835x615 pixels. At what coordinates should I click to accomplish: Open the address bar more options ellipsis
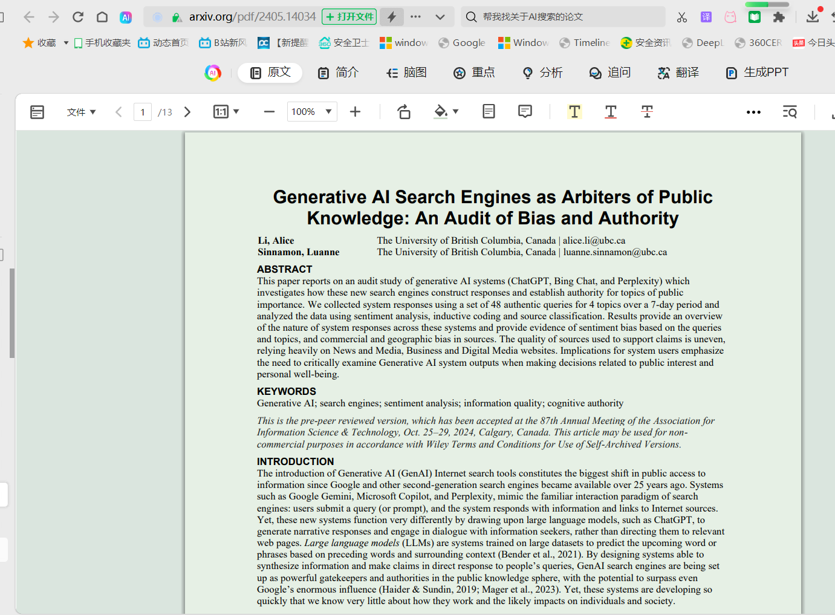415,17
